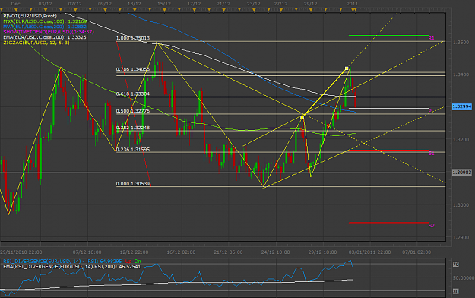This screenshot has width=475, height=298.
Task: Click the RSI 30 level axis label
Action: pyautogui.click(x=455, y=292)
